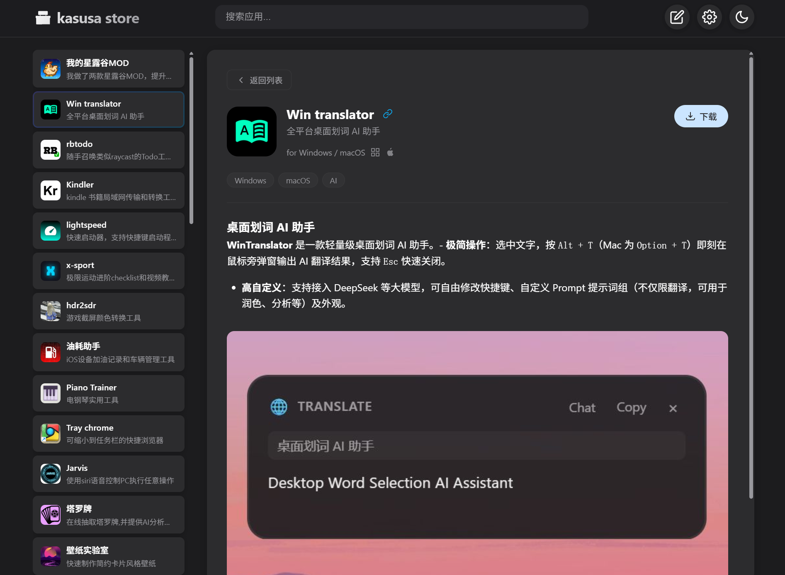Screen dimensions: 785x575
Task: Click the hdr2sdr app icon
Action: tap(51, 311)
